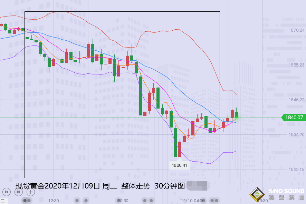The height and width of the screenshot is (204, 306).
Task: Click the plus magnifier zoom icon
Action: [30, 192]
